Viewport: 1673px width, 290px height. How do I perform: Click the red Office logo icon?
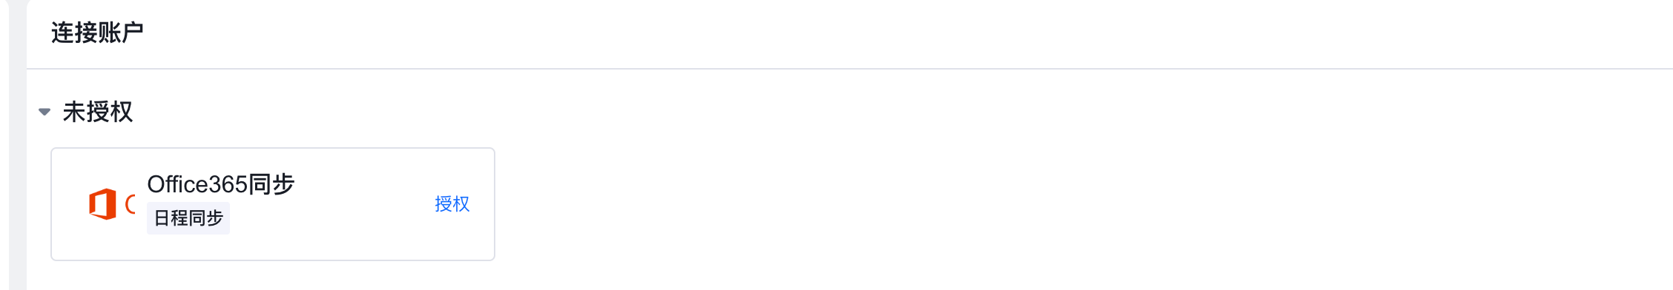click(102, 204)
